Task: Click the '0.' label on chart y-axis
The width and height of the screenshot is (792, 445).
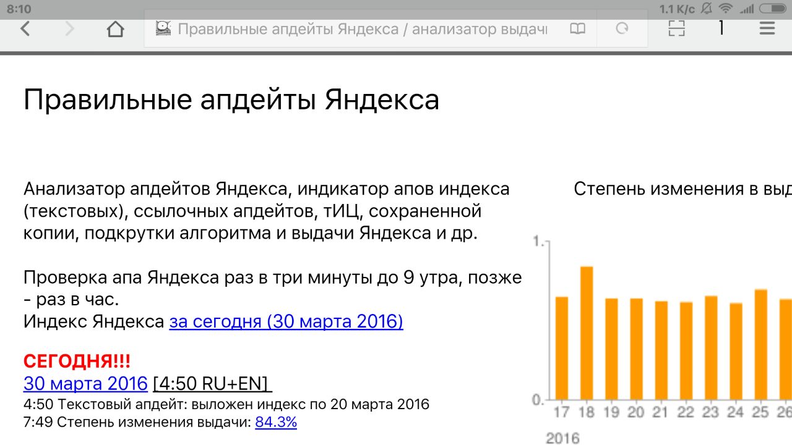Action: click(x=538, y=400)
